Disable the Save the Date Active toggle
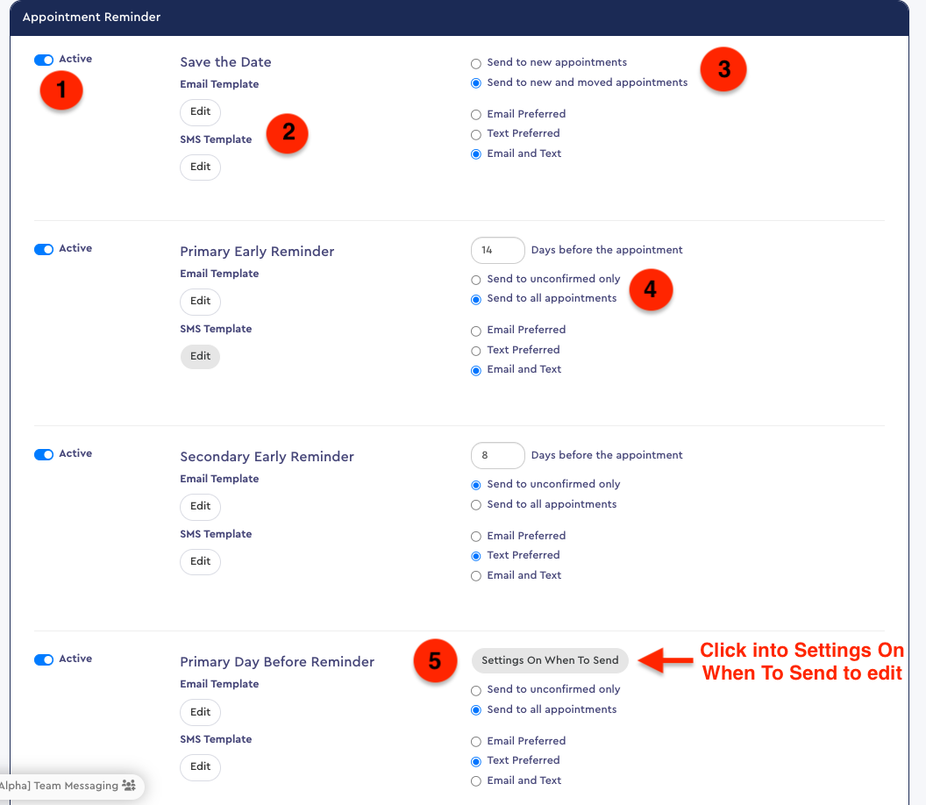 point(43,60)
